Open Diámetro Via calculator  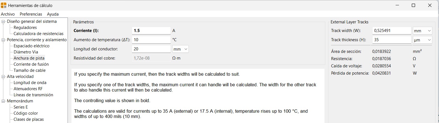tap(26, 52)
